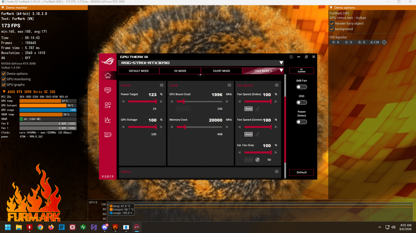Open the OSD settings sidebar icon

coord(108,90)
